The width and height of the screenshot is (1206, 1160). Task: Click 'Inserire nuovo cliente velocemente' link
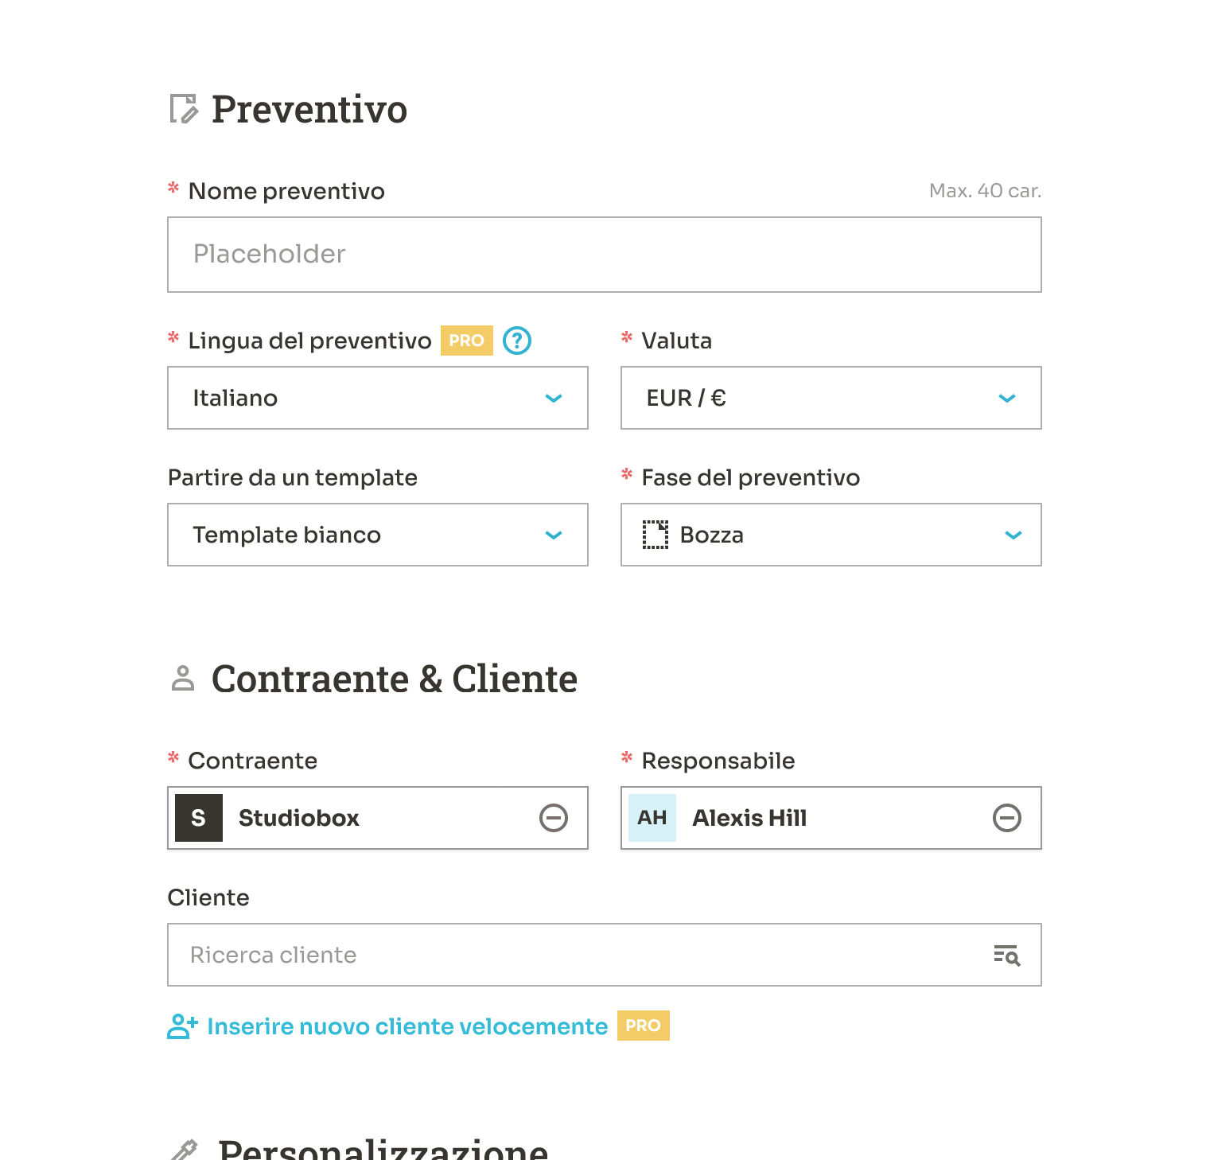[x=407, y=1026]
